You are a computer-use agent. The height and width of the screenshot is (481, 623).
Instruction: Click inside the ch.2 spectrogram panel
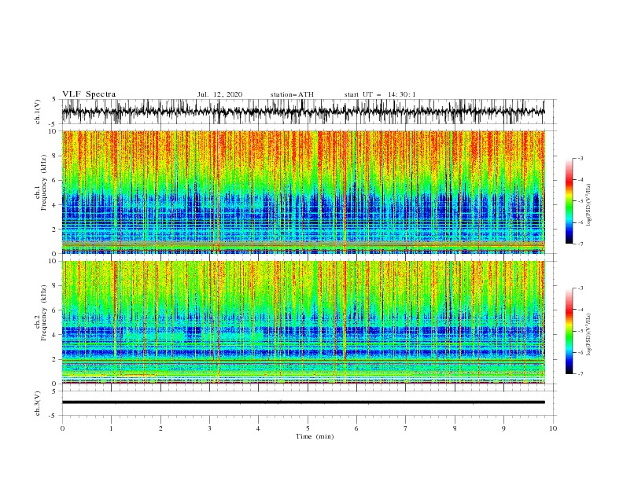point(304,322)
